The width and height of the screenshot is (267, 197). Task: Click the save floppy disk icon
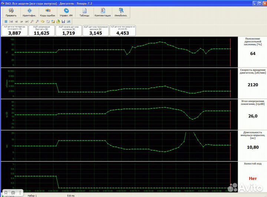coord(63,22)
